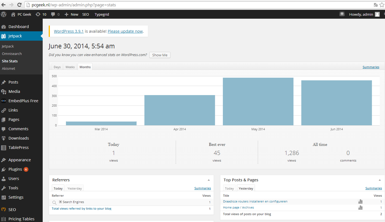Click the Settings sidebar icon
This screenshot has width=385, height=222.
click(4, 197)
